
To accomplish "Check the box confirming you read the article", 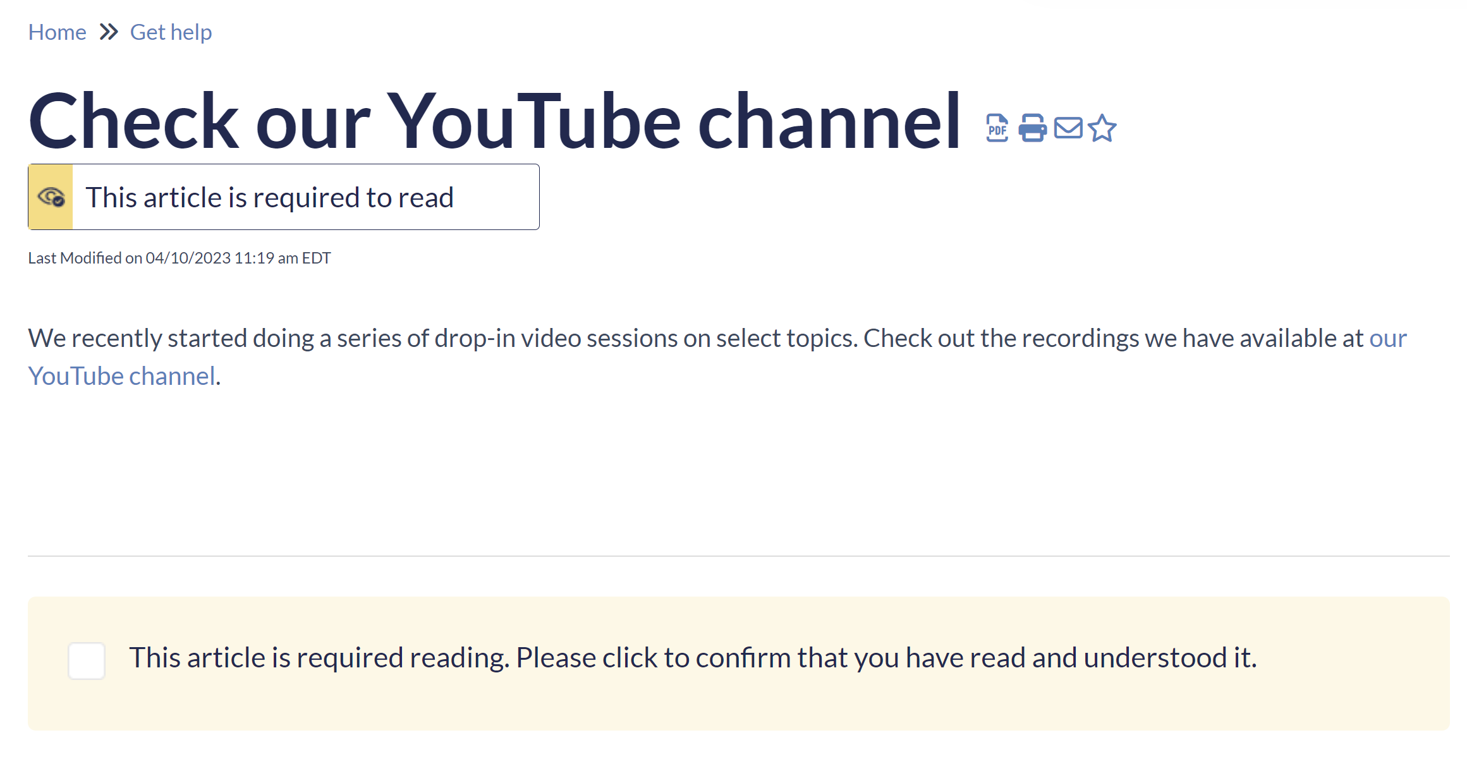I will coord(87,660).
